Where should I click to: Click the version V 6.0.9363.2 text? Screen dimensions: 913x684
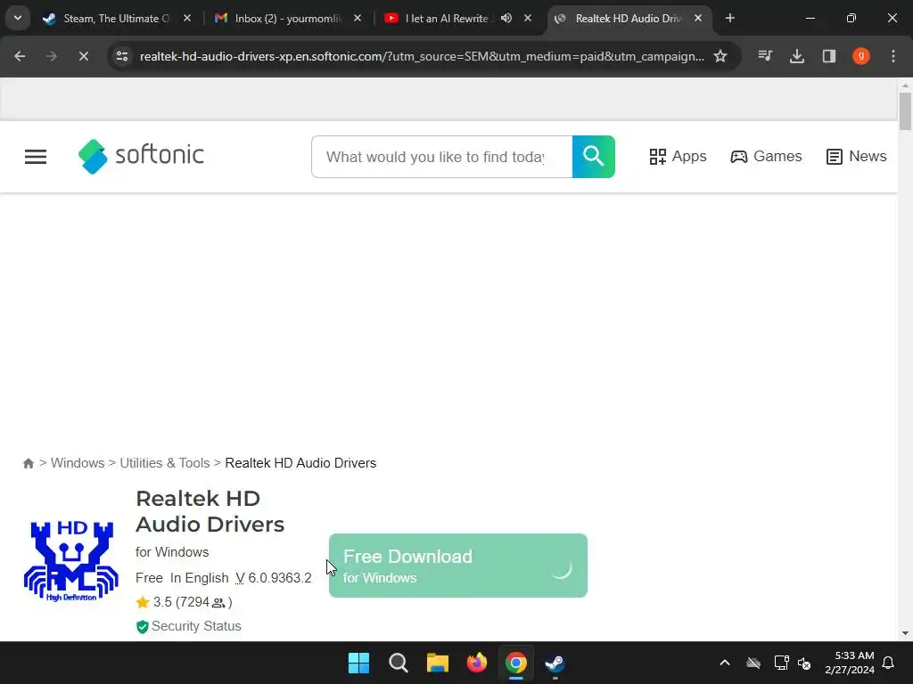(274, 578)
